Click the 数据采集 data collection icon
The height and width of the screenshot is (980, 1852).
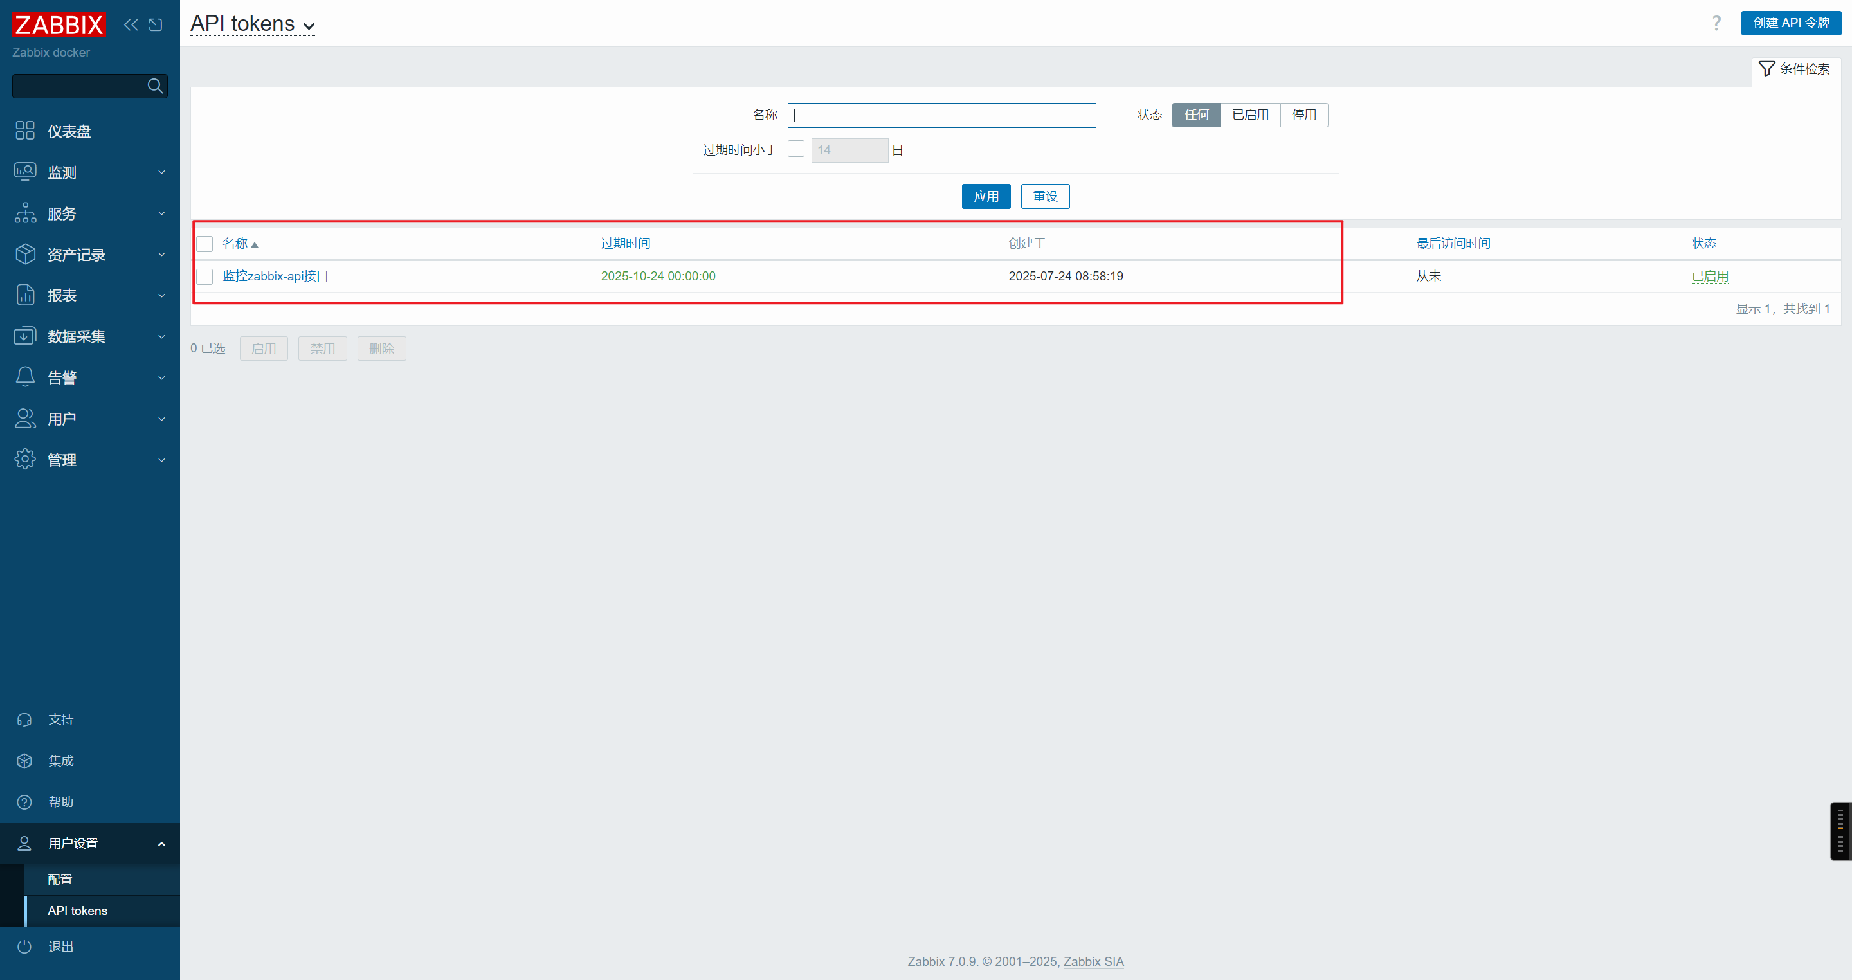pos(25,336)
